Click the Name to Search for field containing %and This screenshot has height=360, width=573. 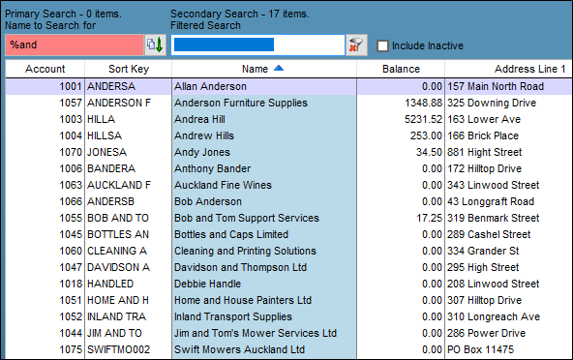(75, 45)
